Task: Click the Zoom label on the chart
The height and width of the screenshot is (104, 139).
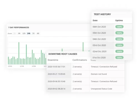Action: (10, 34)
